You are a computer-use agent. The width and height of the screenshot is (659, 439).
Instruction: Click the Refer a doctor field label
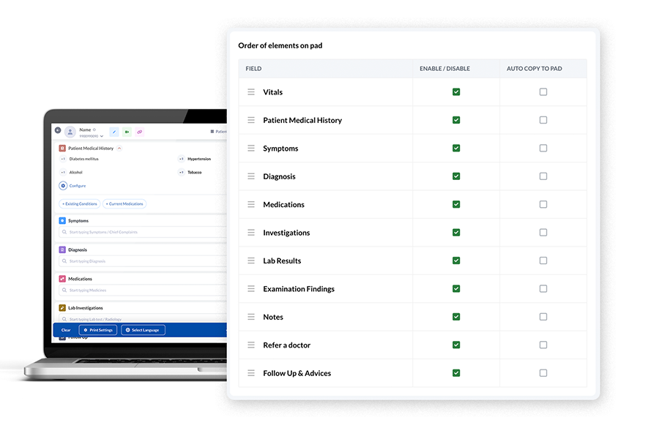tap(286, 345)
